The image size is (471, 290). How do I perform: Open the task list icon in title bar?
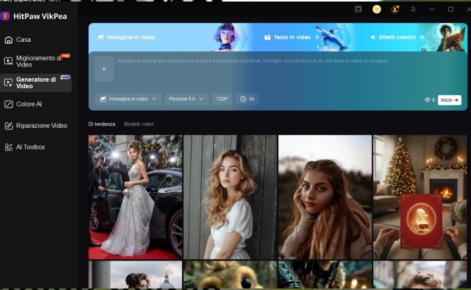point(358,9)
